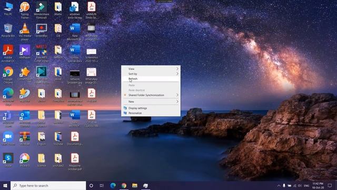This screenshot has height=190, width=337.
Task: Select the Youtube folder on desktop
Action: coord(58,138)
